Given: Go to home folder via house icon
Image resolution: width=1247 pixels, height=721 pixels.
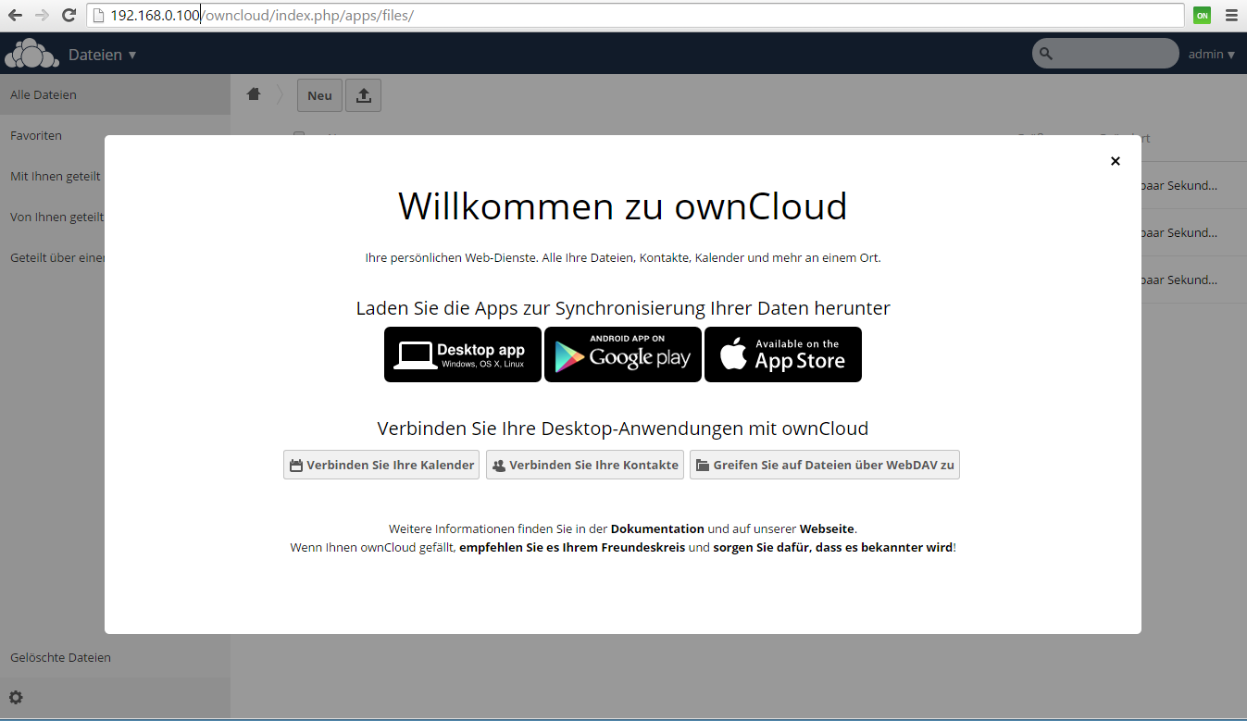Looking at the screenshot, I should click(254, 94).
